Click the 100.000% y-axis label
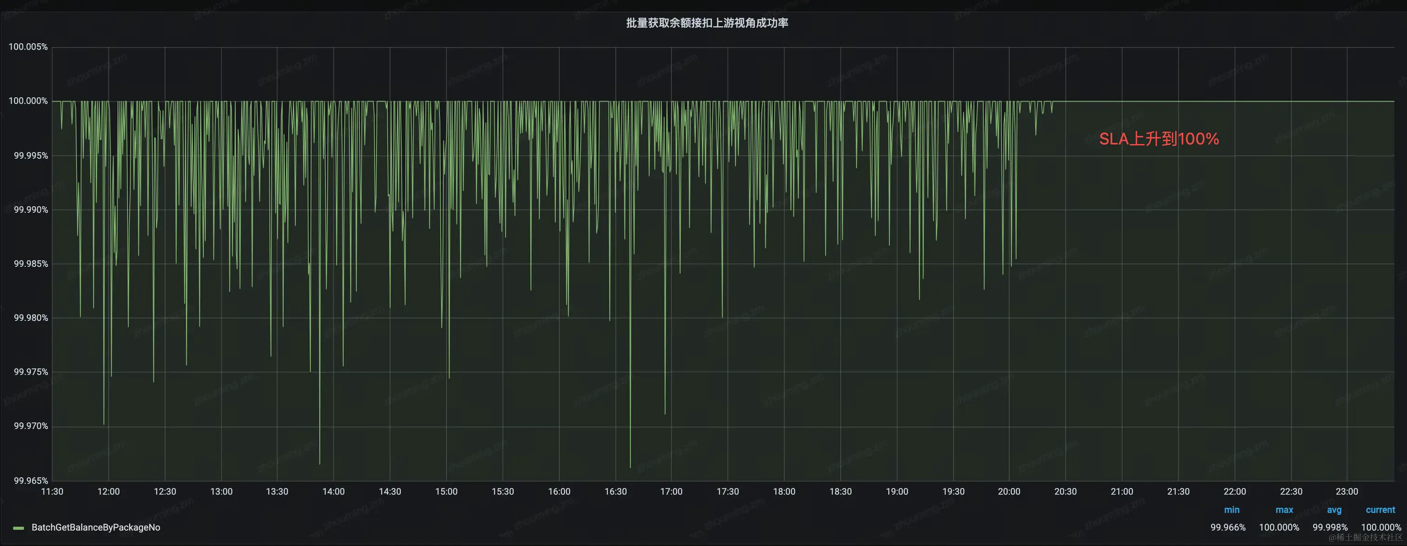This screenshot has width=1407, height=546. (x=28, y=101)
